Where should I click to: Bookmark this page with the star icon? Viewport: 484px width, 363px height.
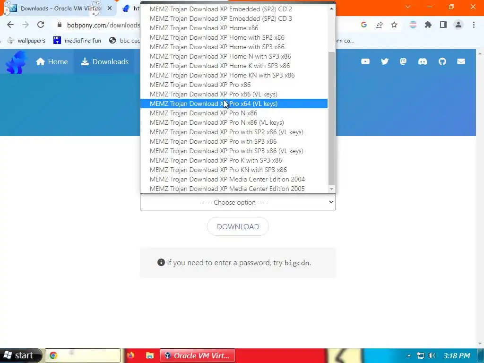394,25
